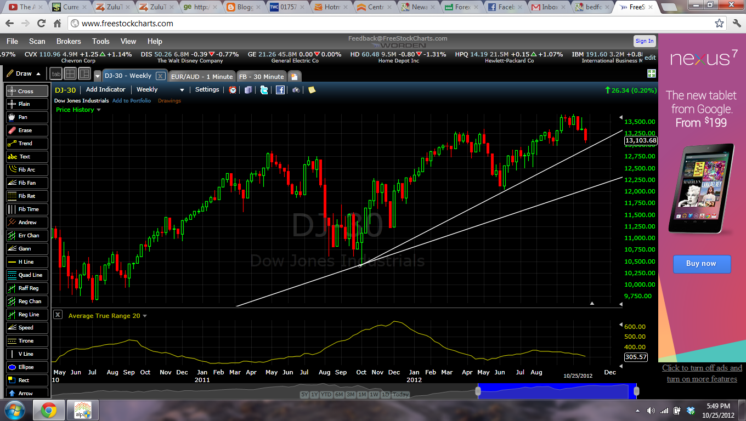Switch to tabbed chart layout
This screenshot has height=421, width=746.
coord(56,73)
